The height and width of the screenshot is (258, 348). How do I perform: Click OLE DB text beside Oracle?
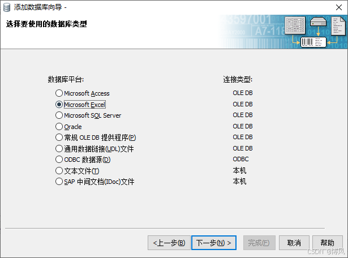(x=243, y=126)
